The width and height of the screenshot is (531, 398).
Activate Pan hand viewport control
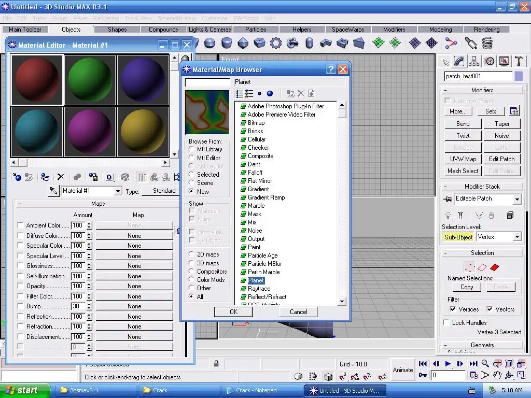point(497,375)
